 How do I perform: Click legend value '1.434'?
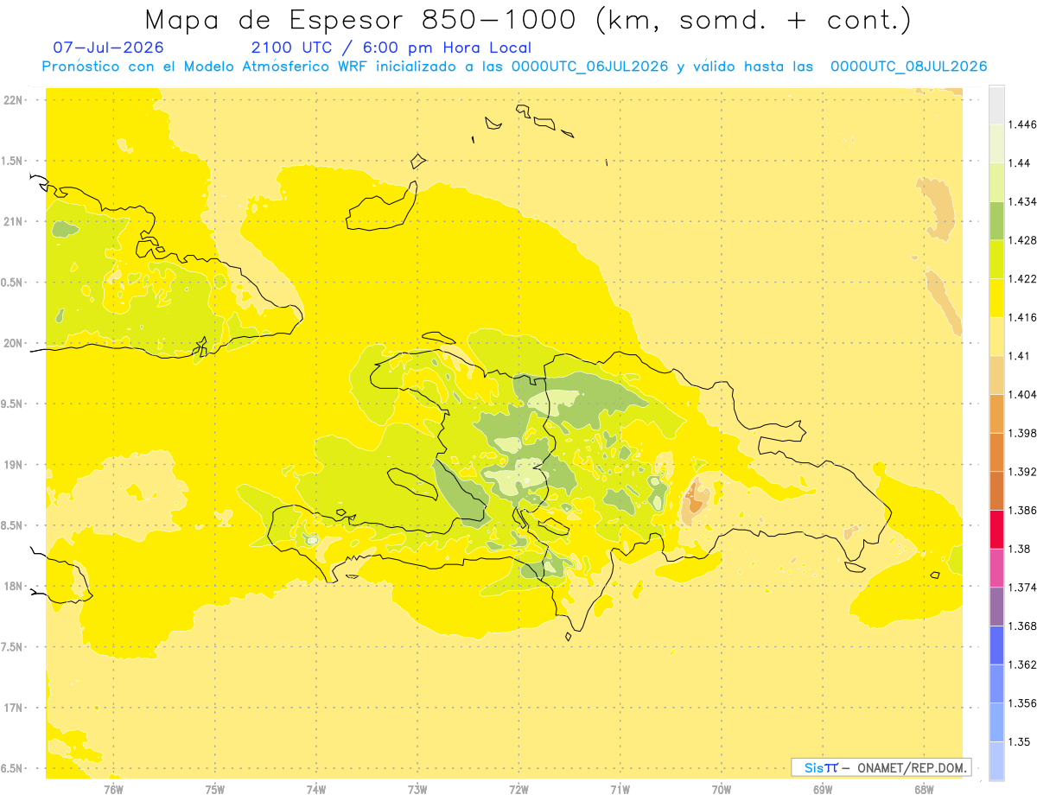point(1023,202)
